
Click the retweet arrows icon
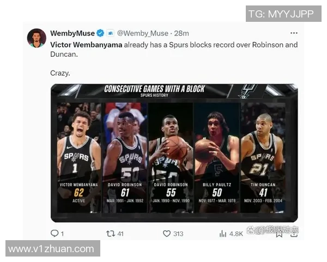[111, 234]
